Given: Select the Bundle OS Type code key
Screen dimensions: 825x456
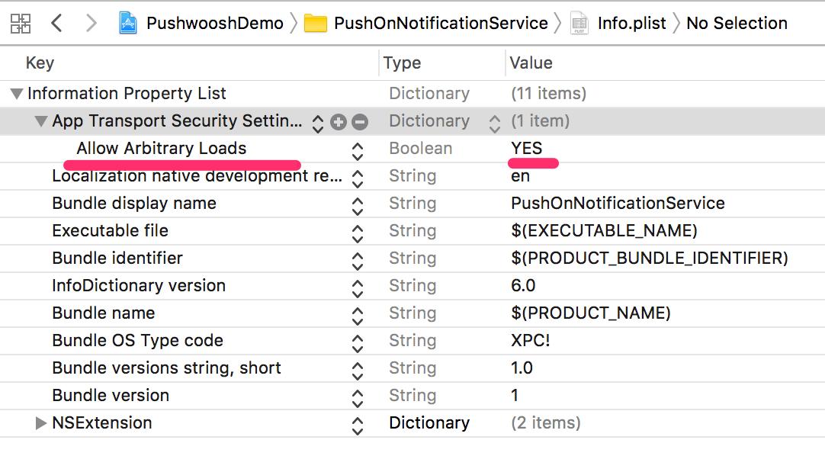Looking at the screenshot, I should [x=138, y=341].
